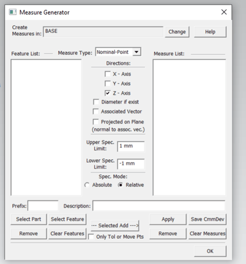246x264 pixels.
Task: Focus the Lower Spec. Limit field
Action: coord(131,164)
